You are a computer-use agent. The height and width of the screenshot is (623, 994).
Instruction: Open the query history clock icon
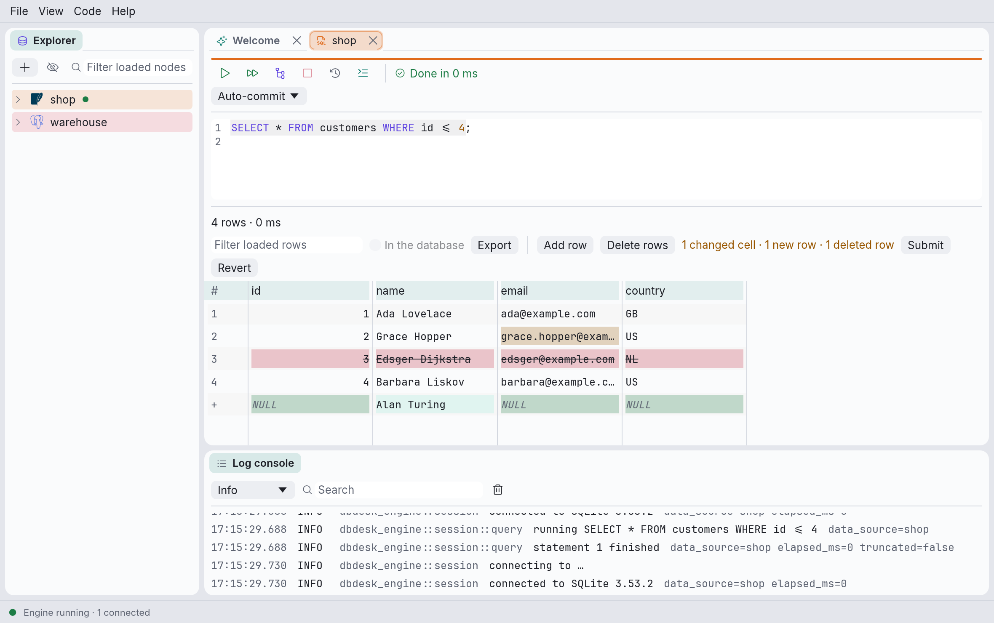point(335,73)
